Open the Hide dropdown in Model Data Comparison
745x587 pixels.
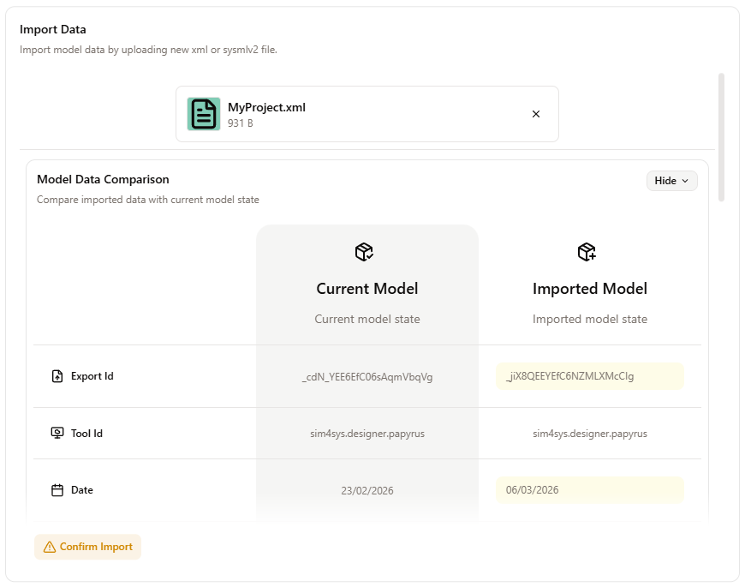coord(671,180)
